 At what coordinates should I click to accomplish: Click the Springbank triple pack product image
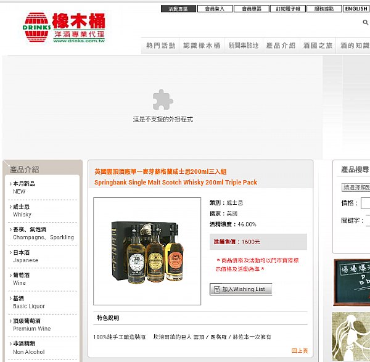(x=147, y=252)
